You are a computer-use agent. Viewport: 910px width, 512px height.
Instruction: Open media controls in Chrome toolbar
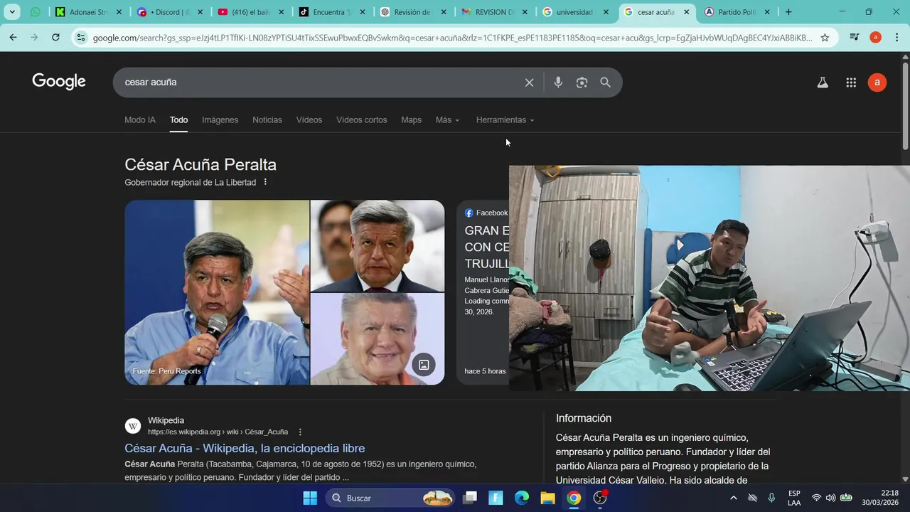855,38
